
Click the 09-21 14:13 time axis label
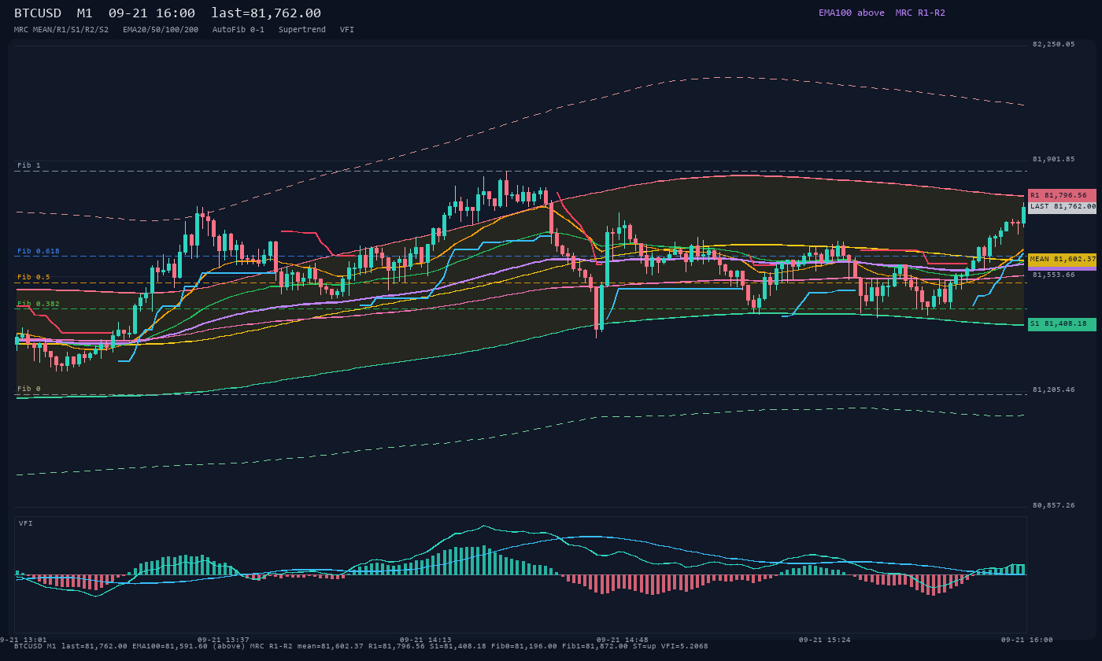click(426, 640)
